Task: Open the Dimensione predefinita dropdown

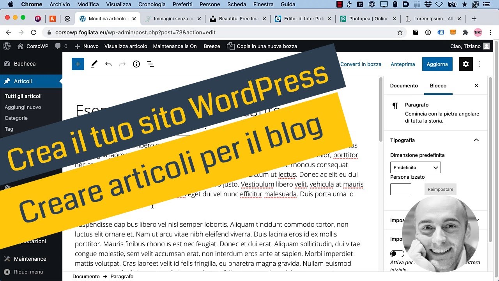Action: click(x=416, y=167)
